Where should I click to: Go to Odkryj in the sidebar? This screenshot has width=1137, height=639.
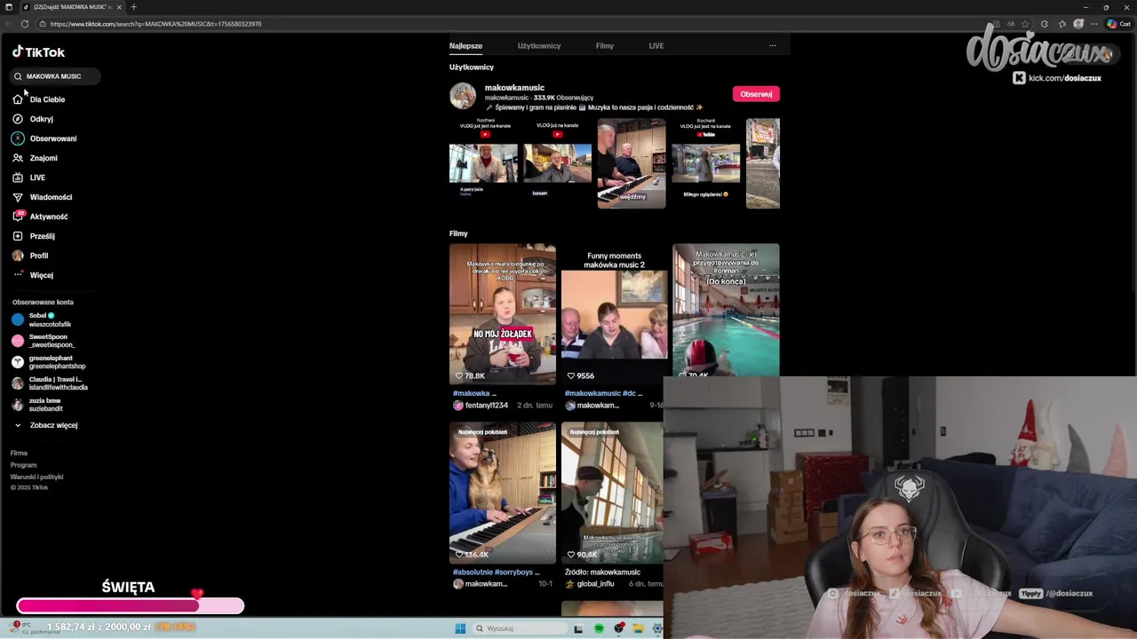pyautogui.click(x=33, y=119)
